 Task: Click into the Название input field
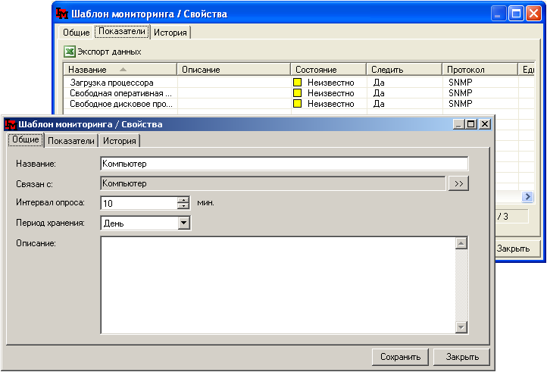point(284,164)
